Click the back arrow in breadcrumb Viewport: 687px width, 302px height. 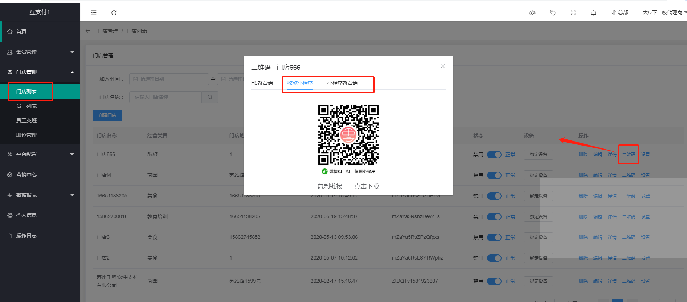(88, 31)
